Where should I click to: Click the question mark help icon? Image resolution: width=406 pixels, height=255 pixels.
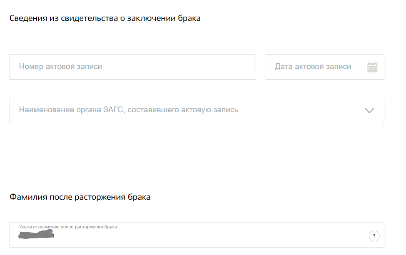point(374,236)
